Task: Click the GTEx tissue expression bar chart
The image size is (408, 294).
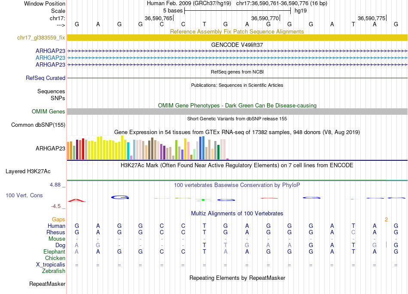Action: (148, 148)
